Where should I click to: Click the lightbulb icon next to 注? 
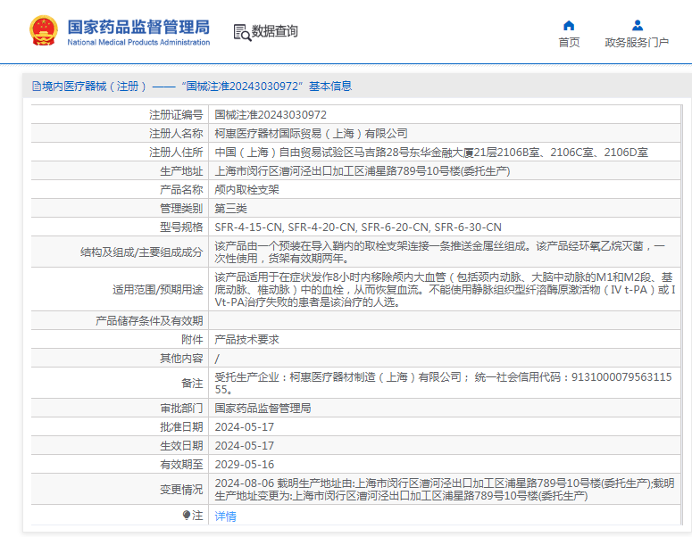(187, 515)
